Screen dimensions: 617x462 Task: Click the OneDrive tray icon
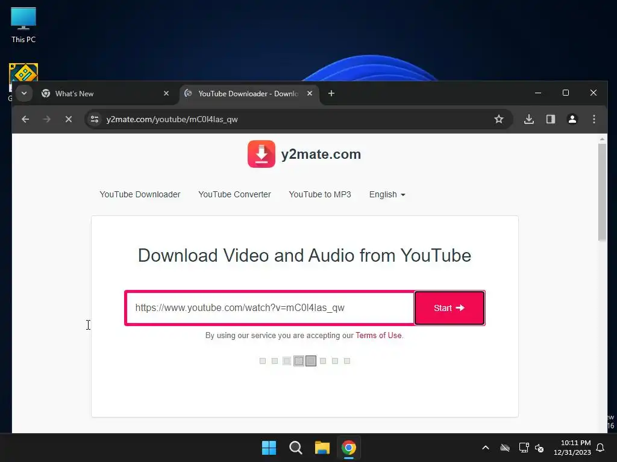(505, 448)
